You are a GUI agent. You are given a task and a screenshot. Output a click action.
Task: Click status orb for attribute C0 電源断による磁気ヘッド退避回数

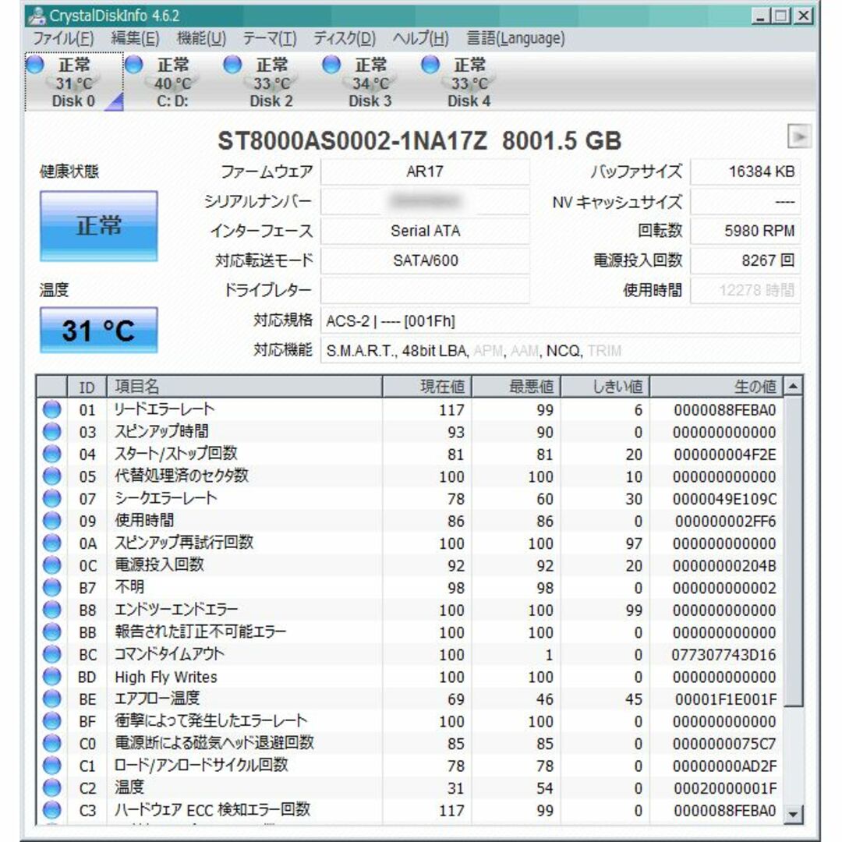tap(52, 744)
